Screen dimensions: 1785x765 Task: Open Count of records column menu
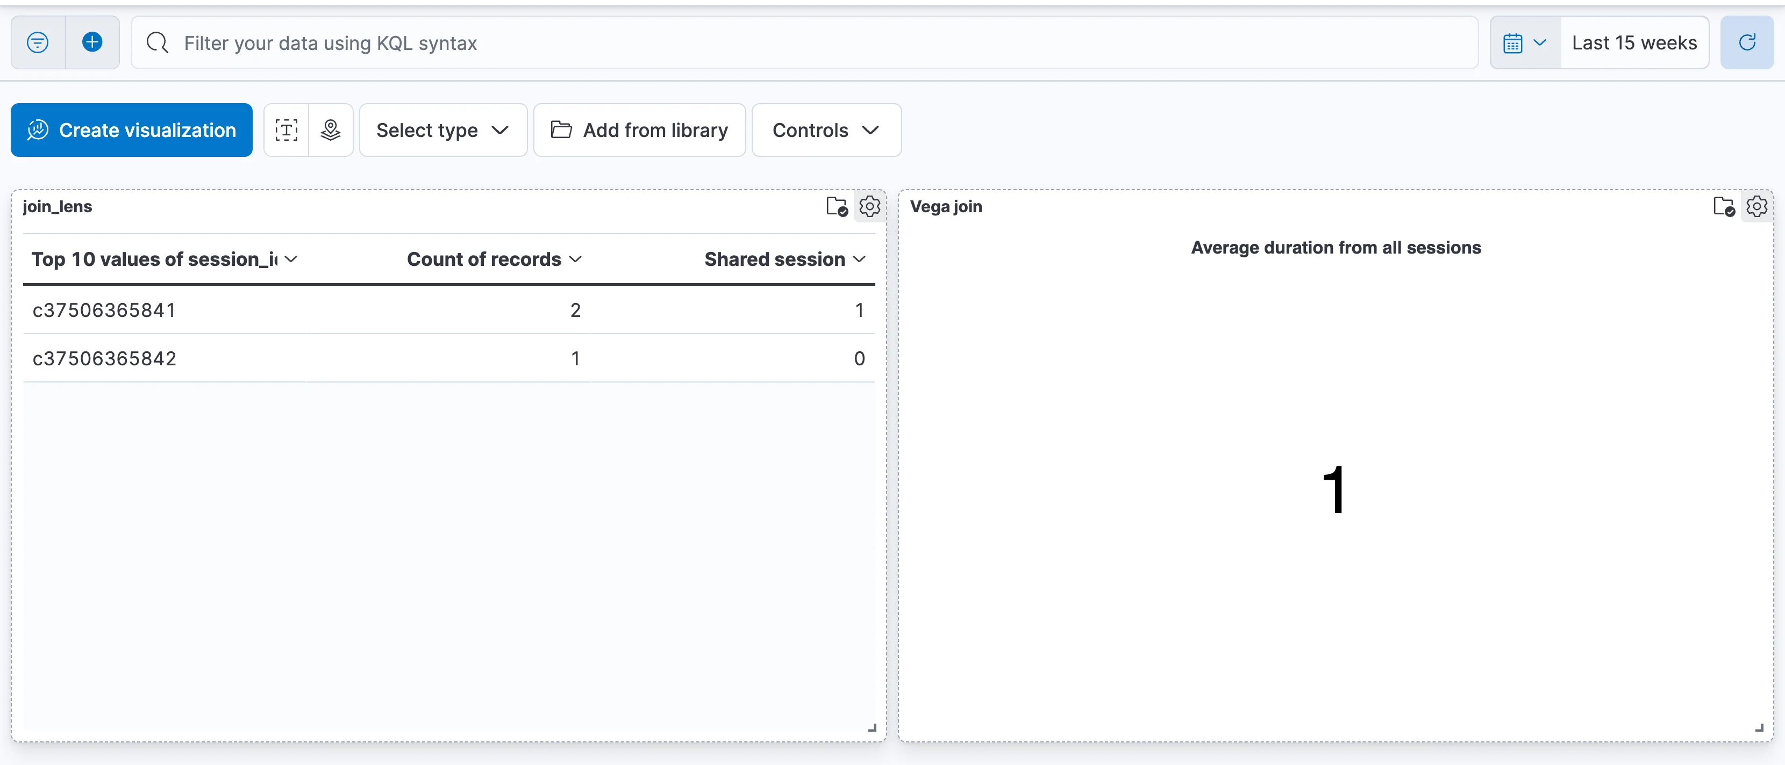(x=575, y=259)
